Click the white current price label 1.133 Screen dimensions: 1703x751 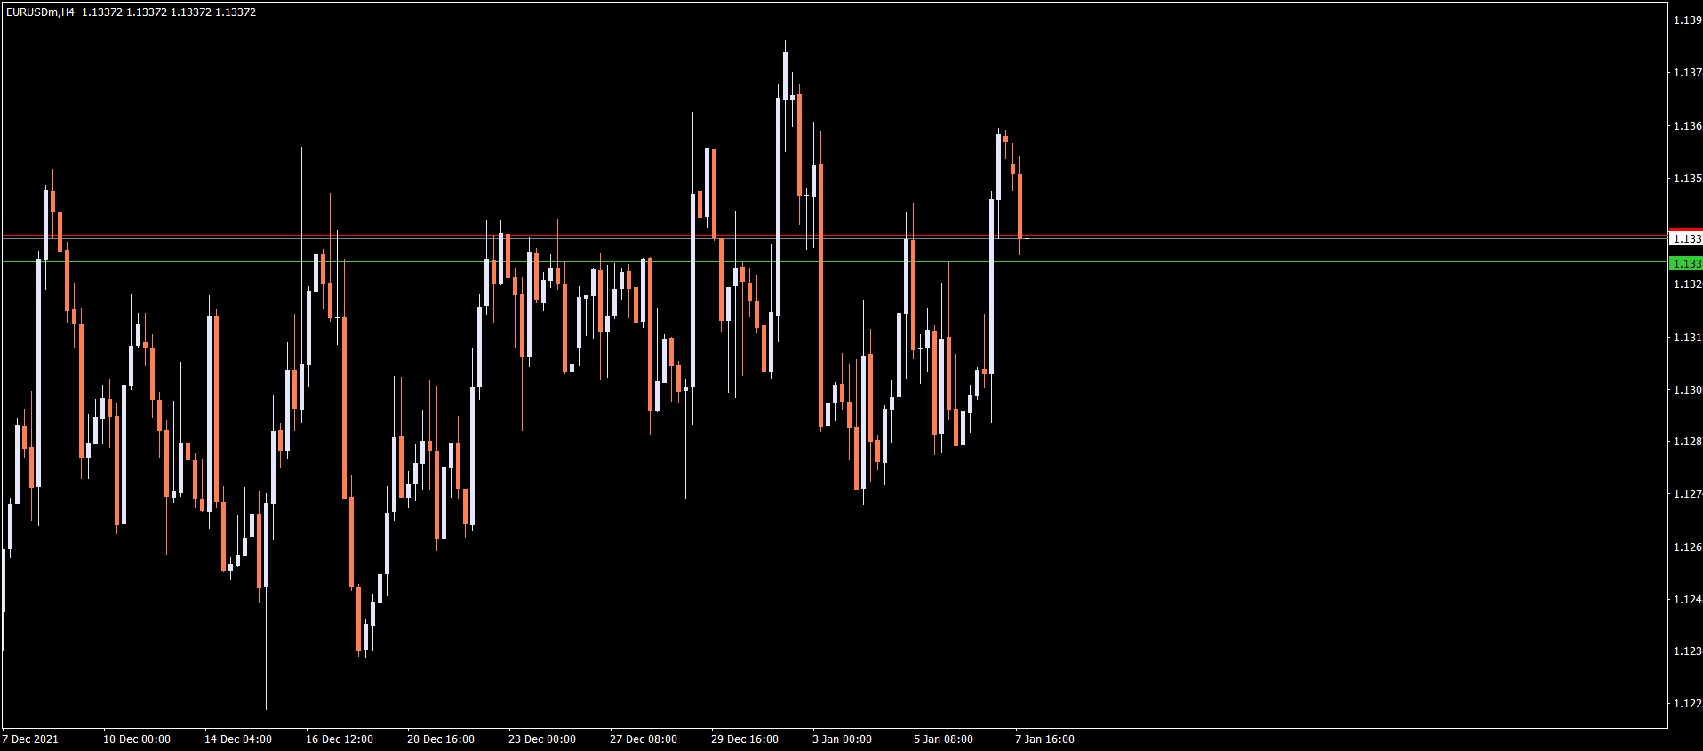[x=1686, y=238]
